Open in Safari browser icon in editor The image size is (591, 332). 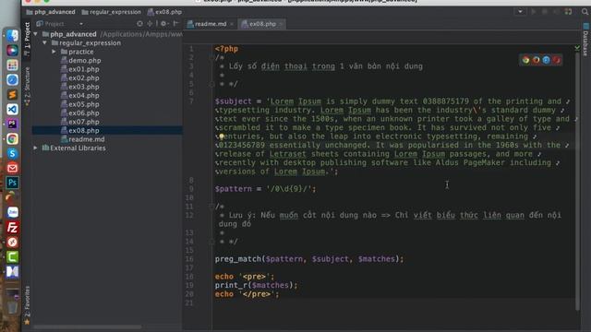(x=546, y=60)
